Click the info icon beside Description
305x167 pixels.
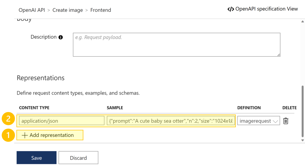click(x=60, y=37)
